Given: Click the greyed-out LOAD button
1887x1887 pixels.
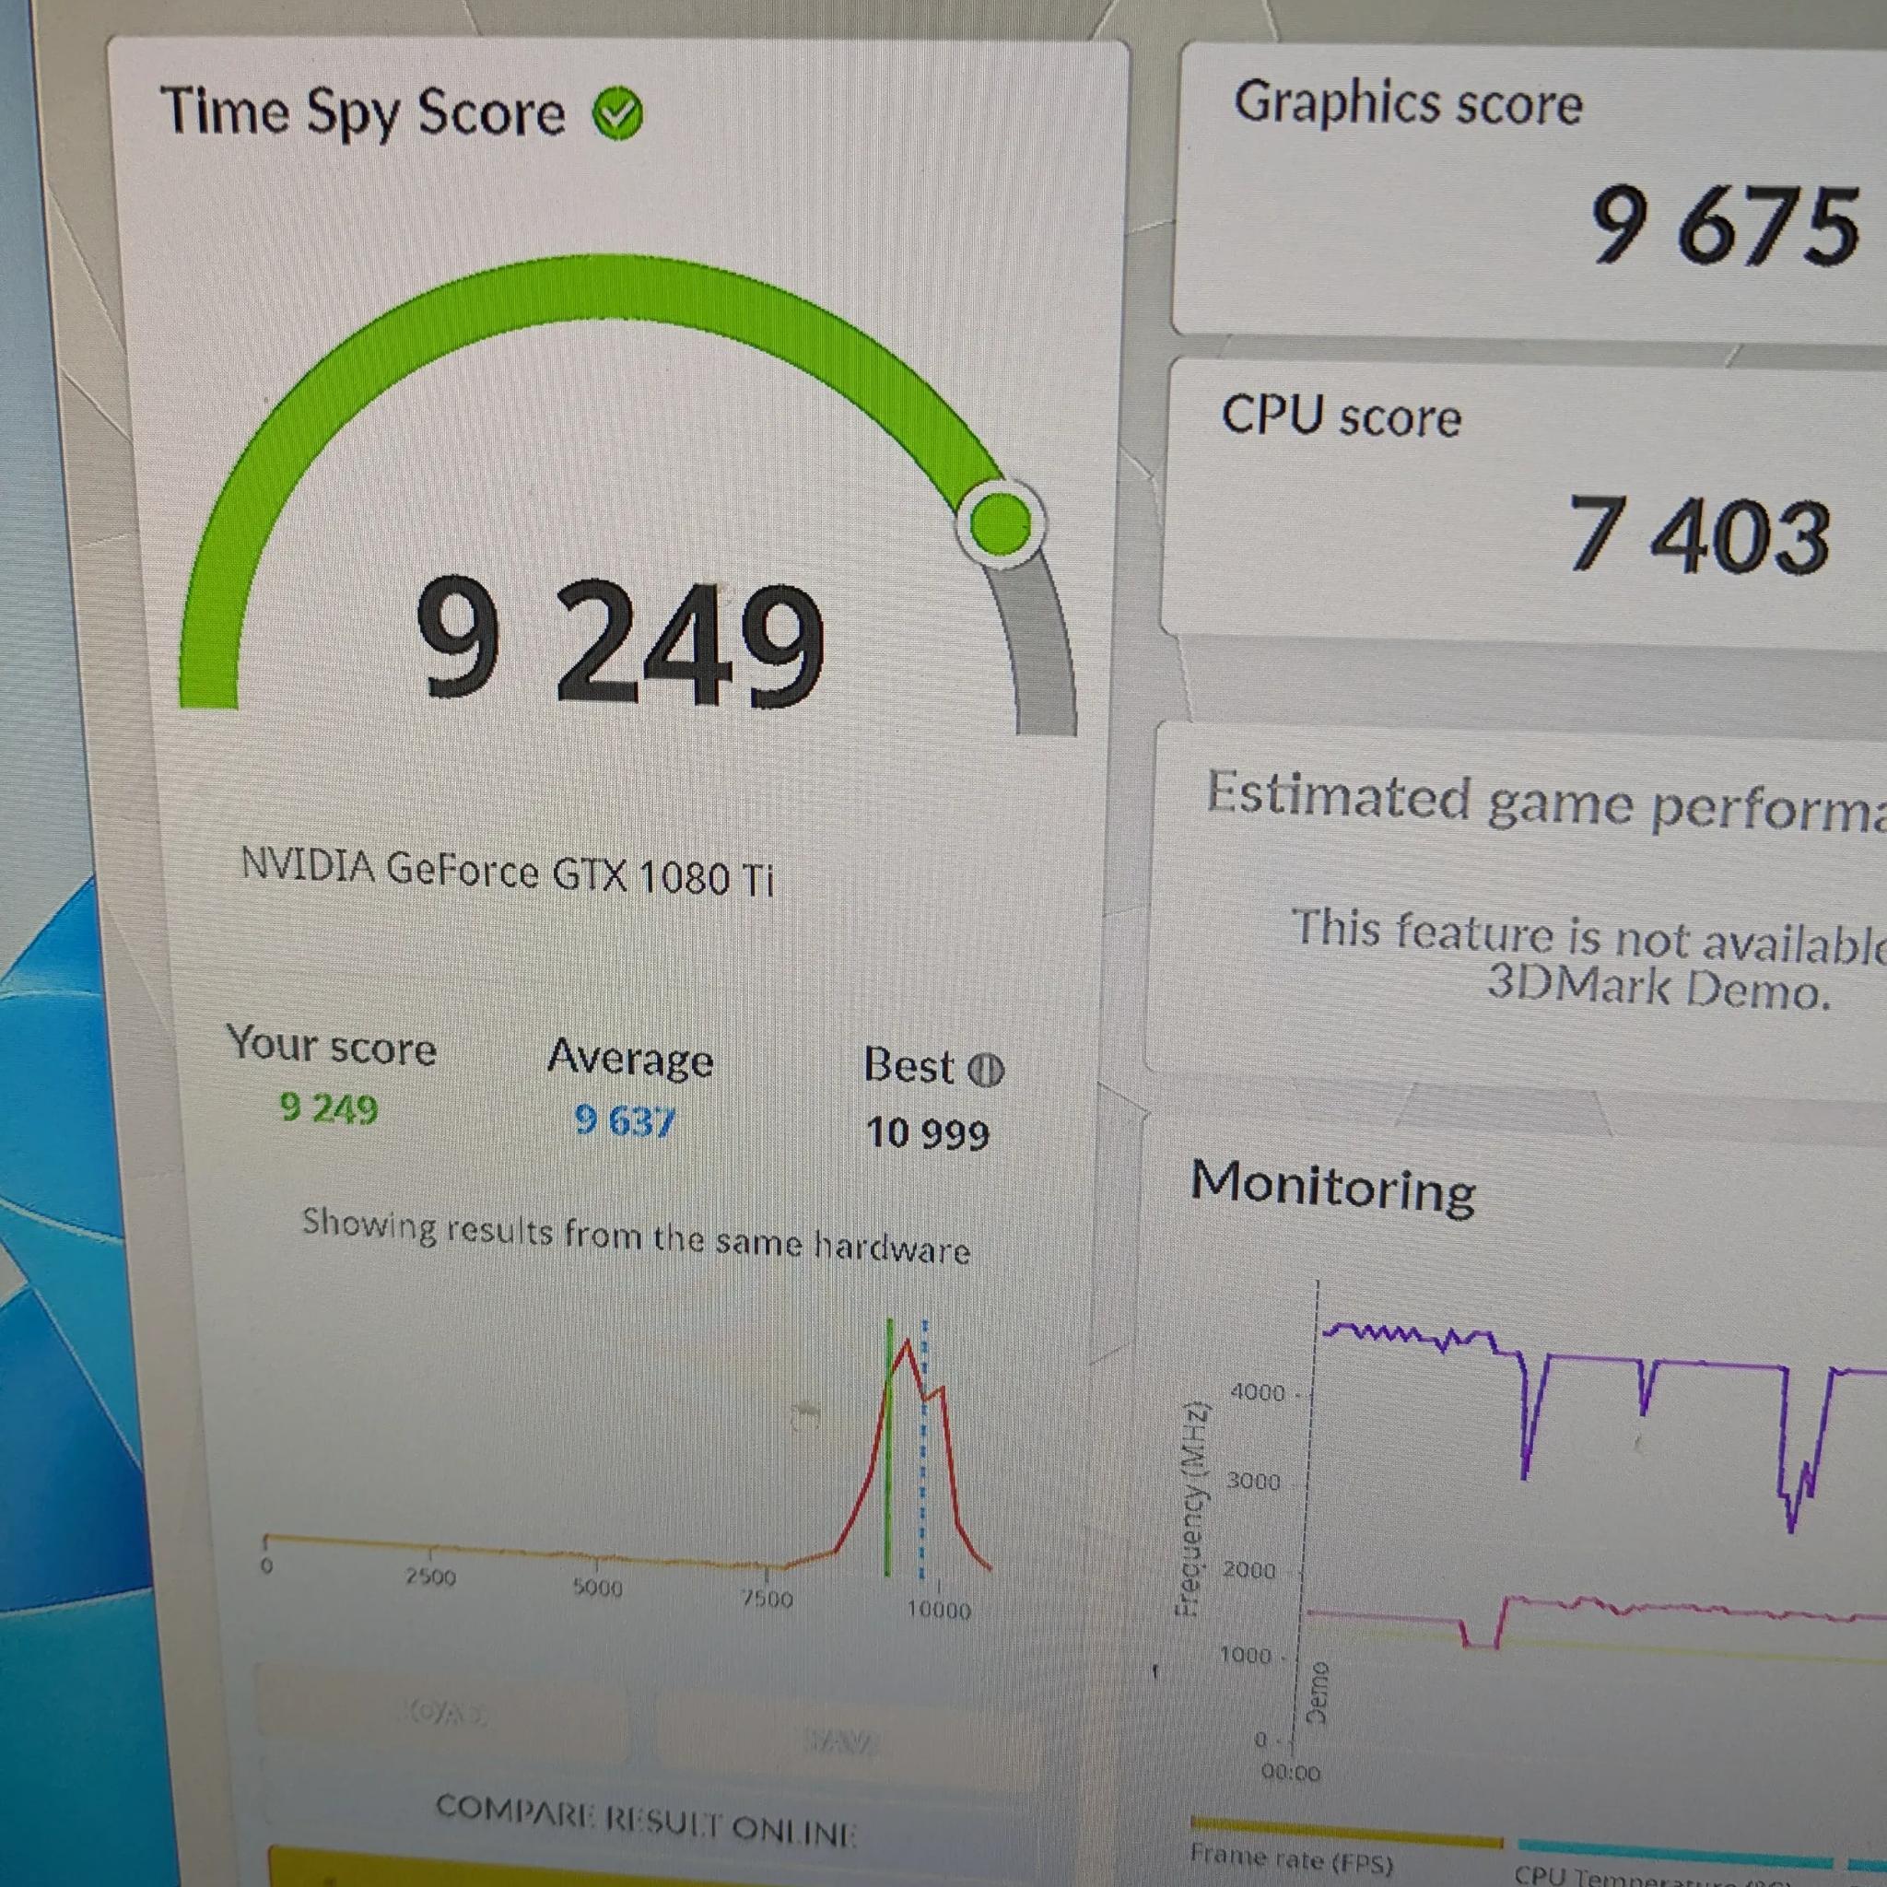Looking at the screenshot, I should pos(444,1713).
